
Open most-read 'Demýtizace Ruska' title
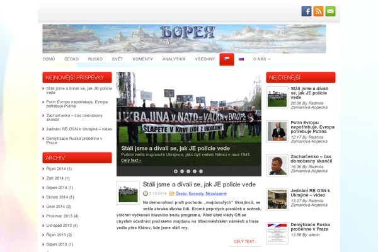pyautogui.click(x=310, y=227)
